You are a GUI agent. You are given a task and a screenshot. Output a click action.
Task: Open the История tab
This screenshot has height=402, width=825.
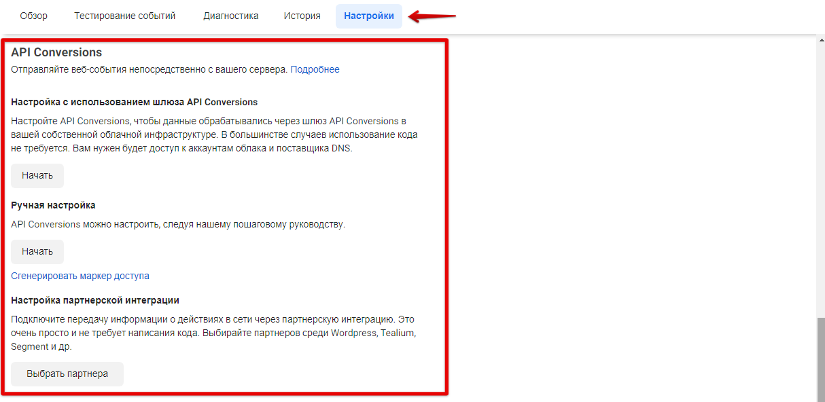[302, 16]
